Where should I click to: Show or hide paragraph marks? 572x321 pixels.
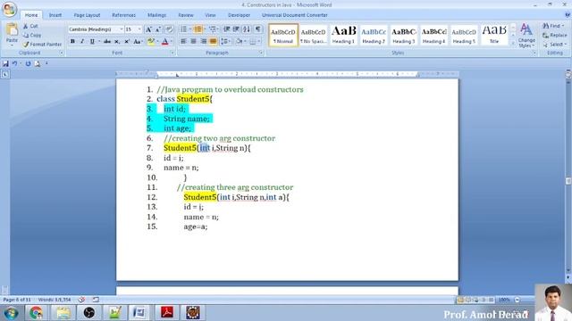(x=258, y=29)
